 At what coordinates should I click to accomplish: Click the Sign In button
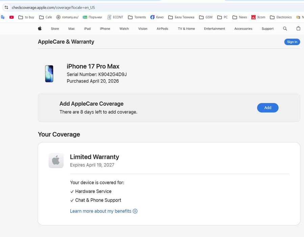click(292, 42)
